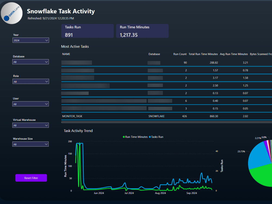Image resolution: width=272 pixels, height=204 pixels.
Task: Click the 288.82 total run time cell
Action: point(214,63)
